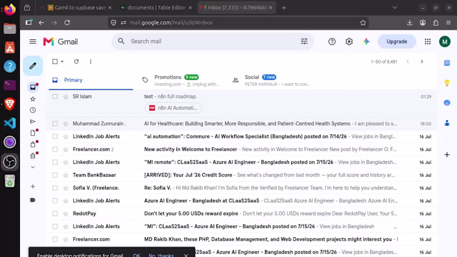Show search options filter icon
The height and width of the screenshot is (257, 457).
[x=304, y=41]
